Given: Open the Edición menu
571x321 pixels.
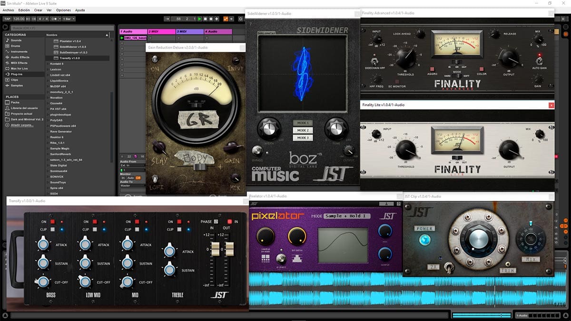Looking at the screenshot, I should click(x=24, y=10).
